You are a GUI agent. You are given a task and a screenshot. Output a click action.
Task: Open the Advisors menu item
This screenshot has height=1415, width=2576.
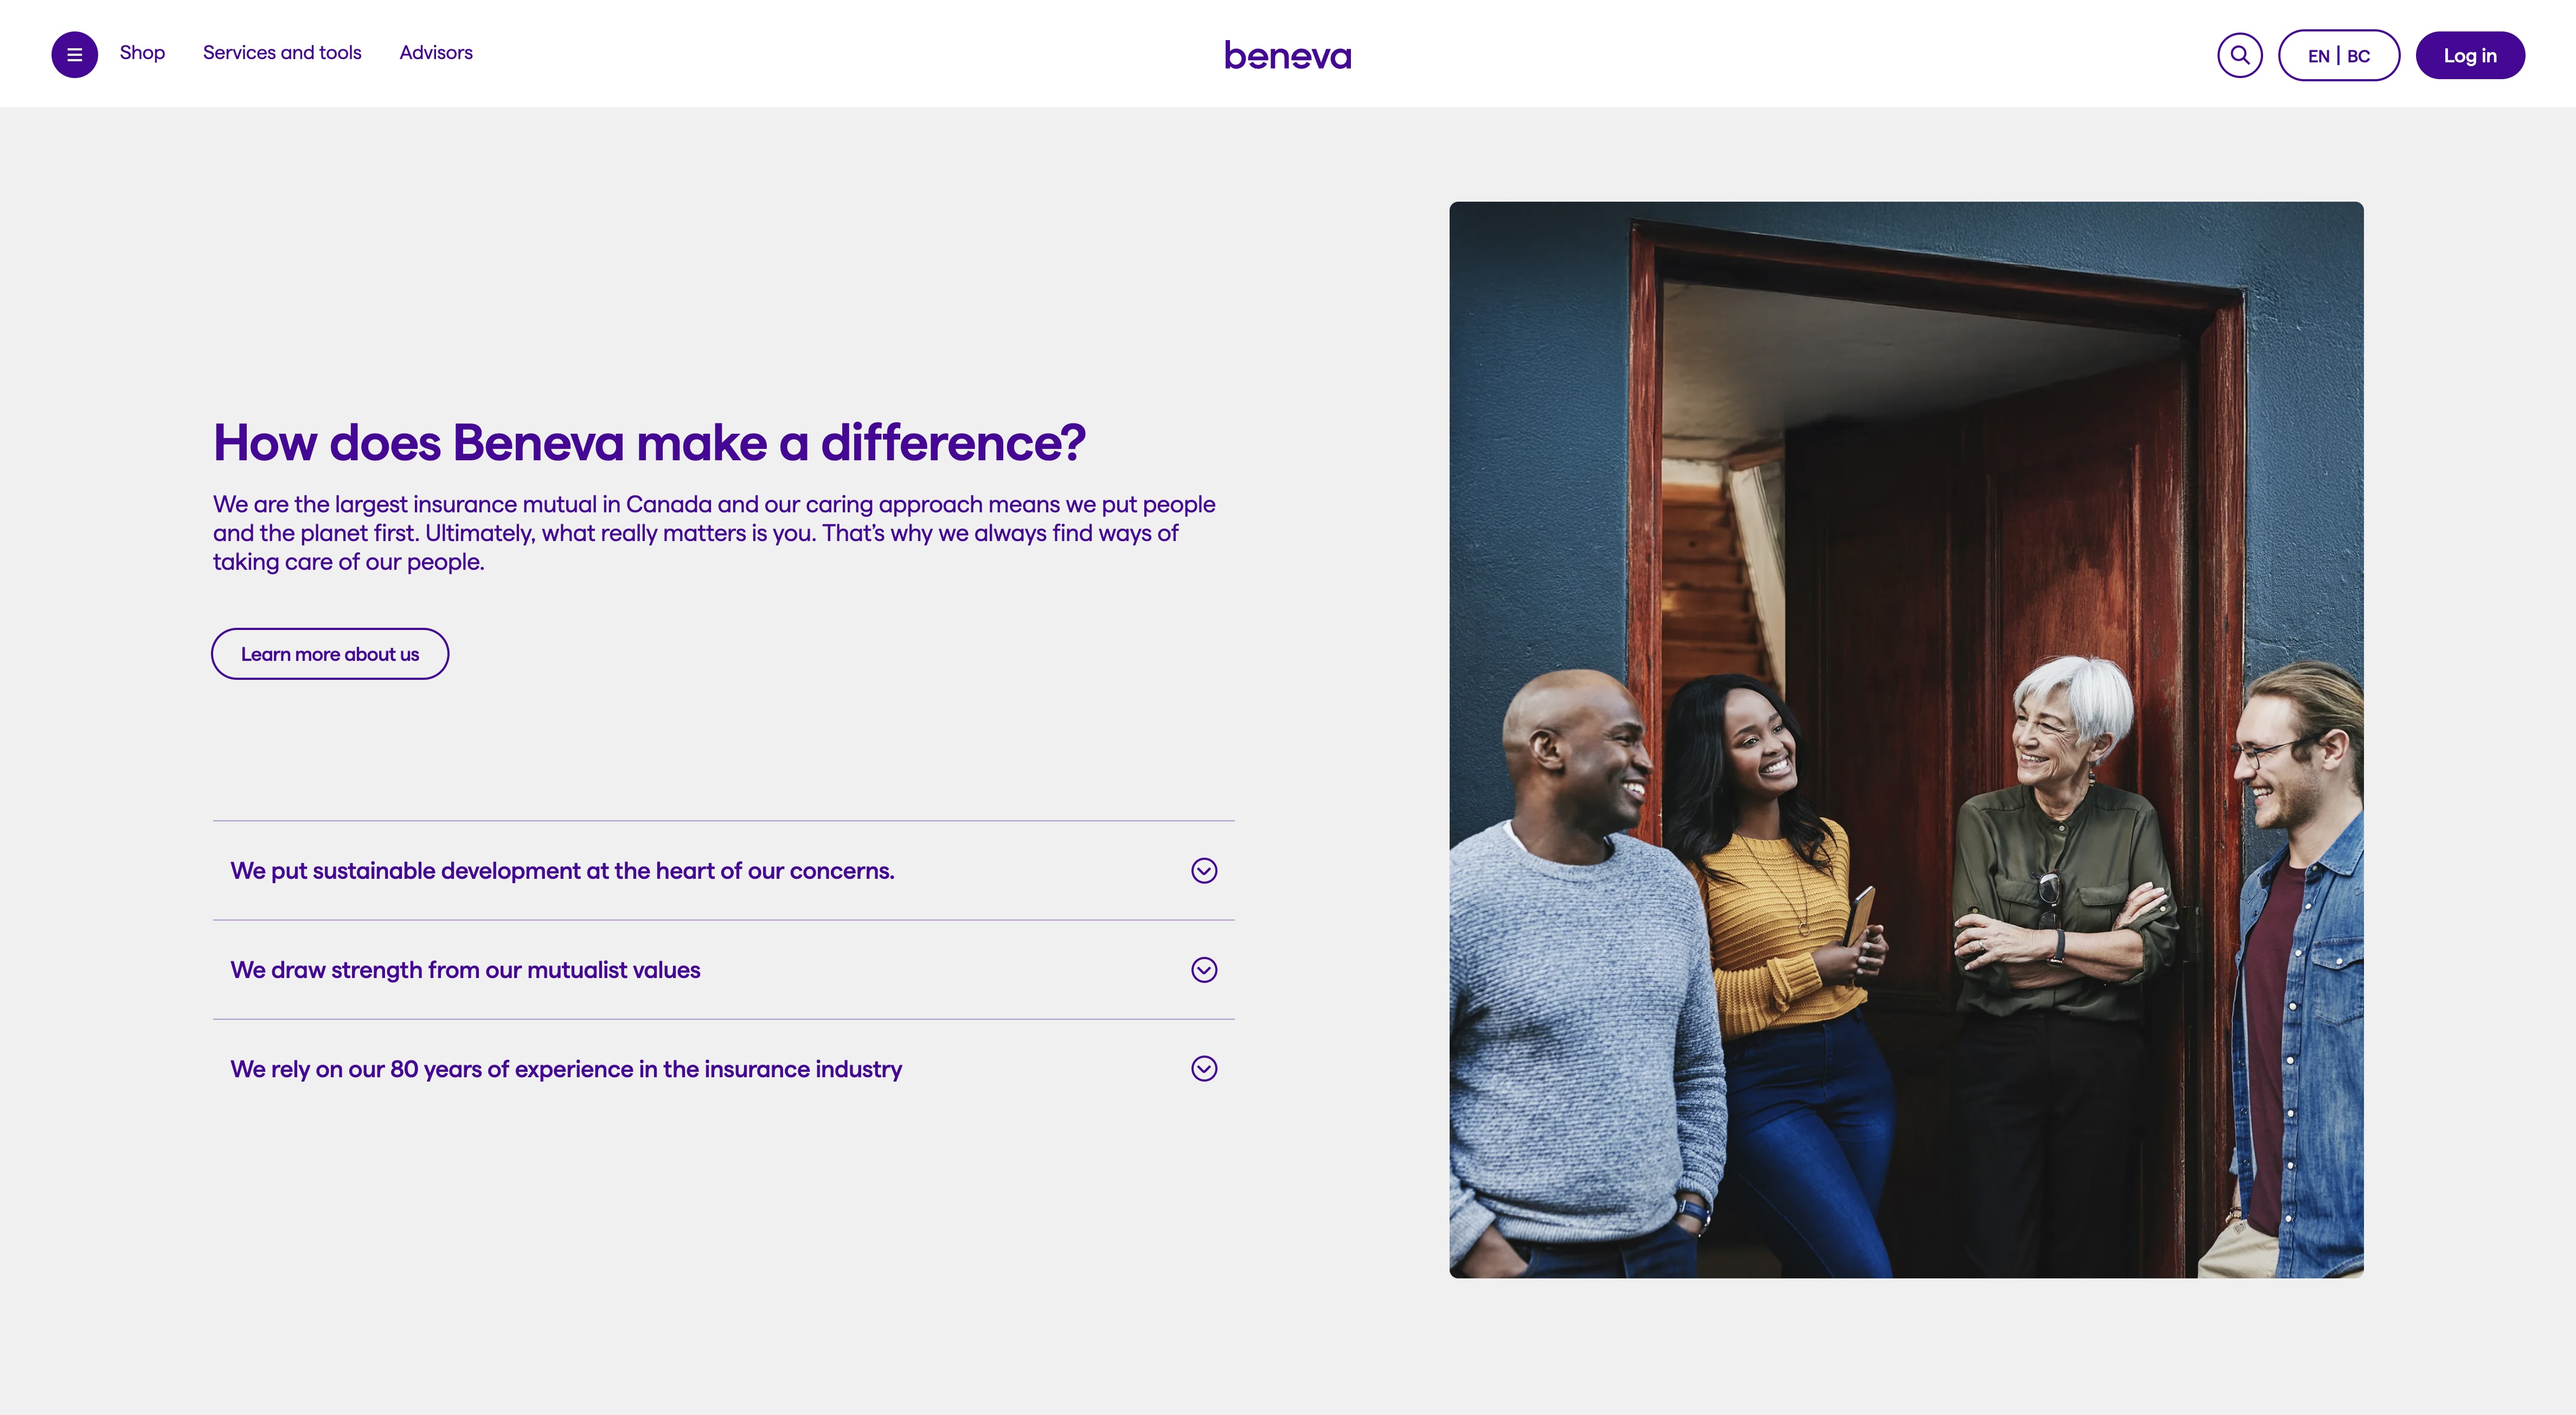click(436, 53)
